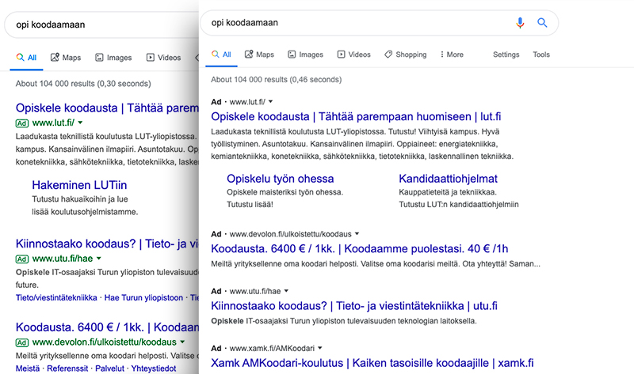Open right-window ad dropdown next to www.lut.fi/
The image size is (634, 374).
coord(270,102)
